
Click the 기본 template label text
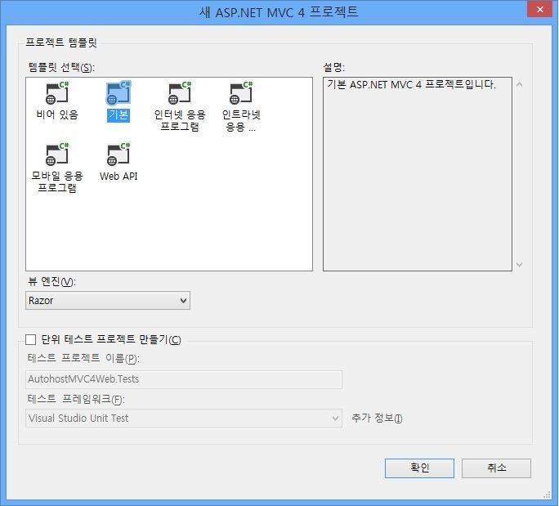click(119, 115)
